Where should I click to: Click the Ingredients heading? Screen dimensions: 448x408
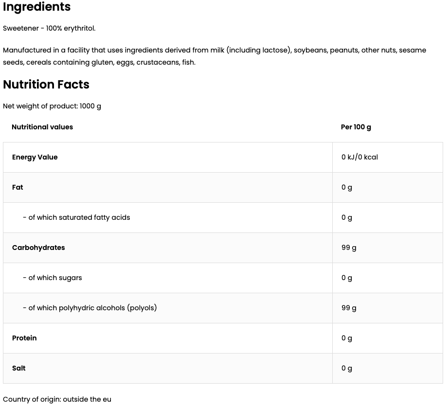(x=37, y=7)
